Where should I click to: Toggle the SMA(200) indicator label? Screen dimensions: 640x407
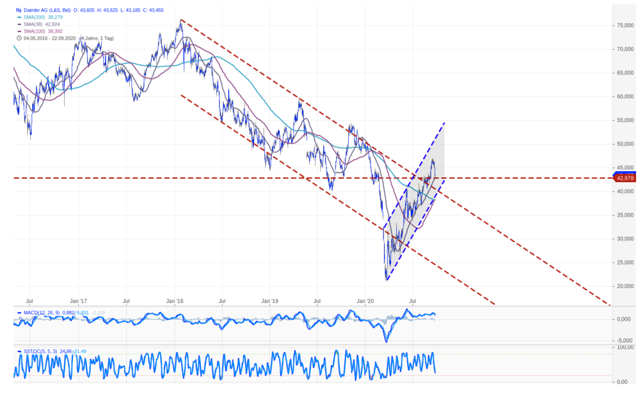pyautogui.click(x=35, y=17)
